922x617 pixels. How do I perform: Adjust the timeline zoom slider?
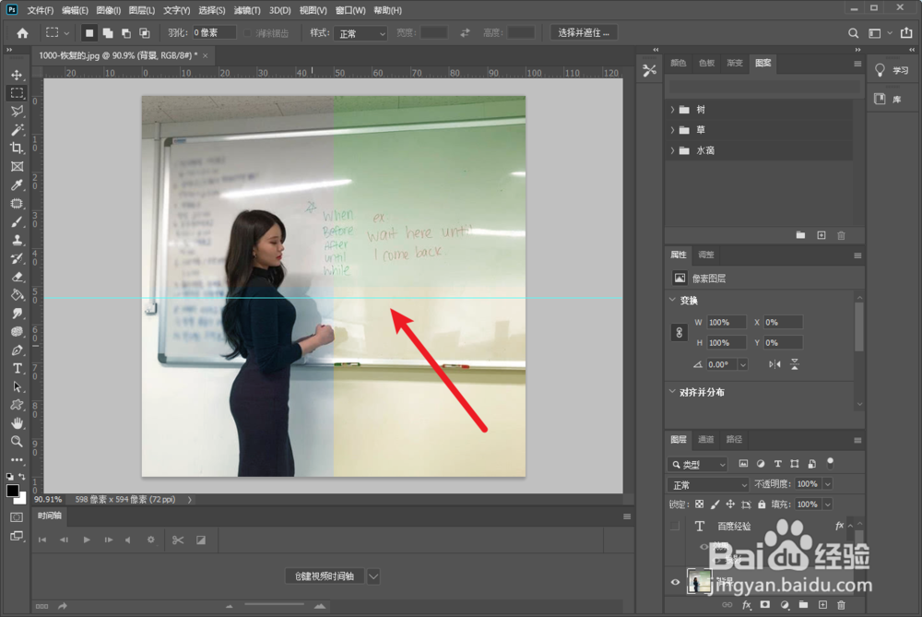[274, 604]
